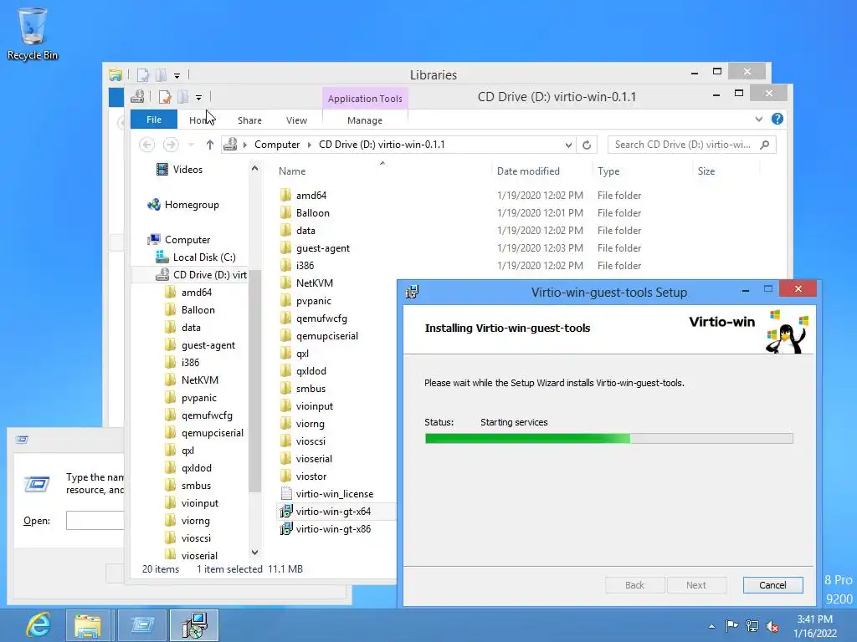The image size is (857, 642).
Task: Click the Refresh address bar button
Action: coord(587,145)
